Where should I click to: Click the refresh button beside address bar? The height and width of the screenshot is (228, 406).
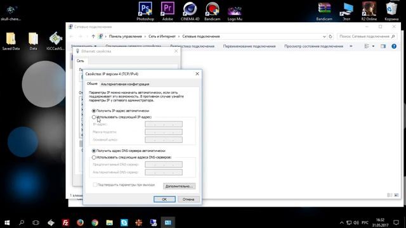(331, 37)
